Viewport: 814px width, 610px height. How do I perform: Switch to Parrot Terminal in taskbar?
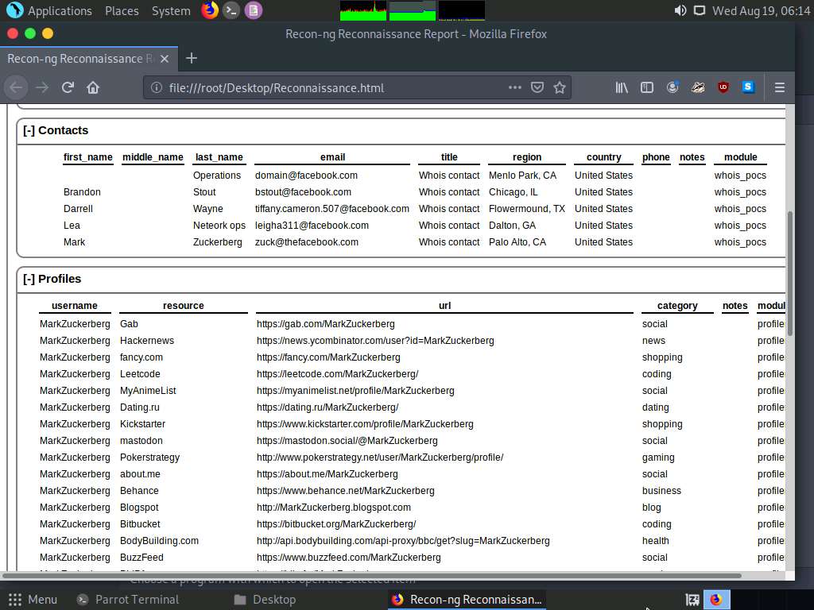(x=128, y=600)
